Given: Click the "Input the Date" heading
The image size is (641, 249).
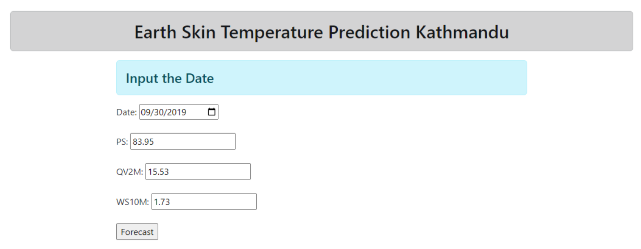Looking at the screenshot, I should coord(170,78).
